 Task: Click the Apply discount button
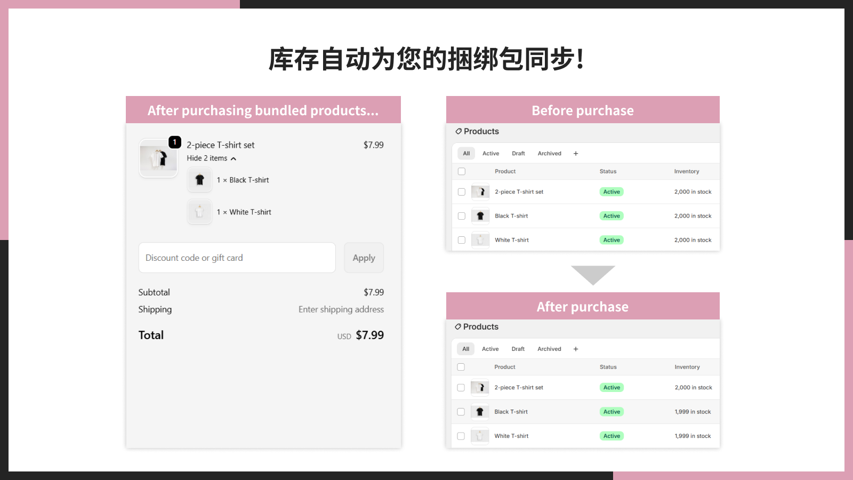click(364, 258)
